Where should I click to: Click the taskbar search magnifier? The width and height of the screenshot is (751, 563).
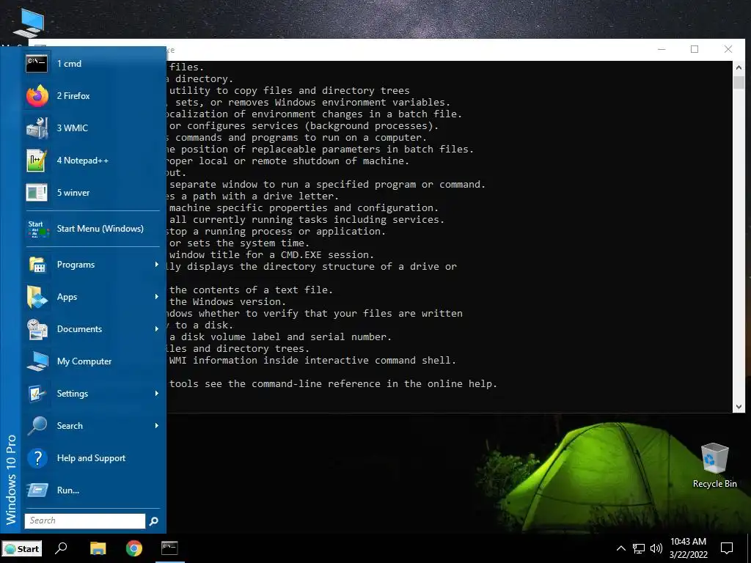pos(61,548)
